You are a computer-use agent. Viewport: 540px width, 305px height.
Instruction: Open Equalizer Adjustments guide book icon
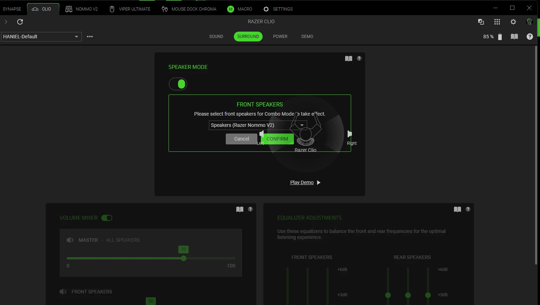457,209
